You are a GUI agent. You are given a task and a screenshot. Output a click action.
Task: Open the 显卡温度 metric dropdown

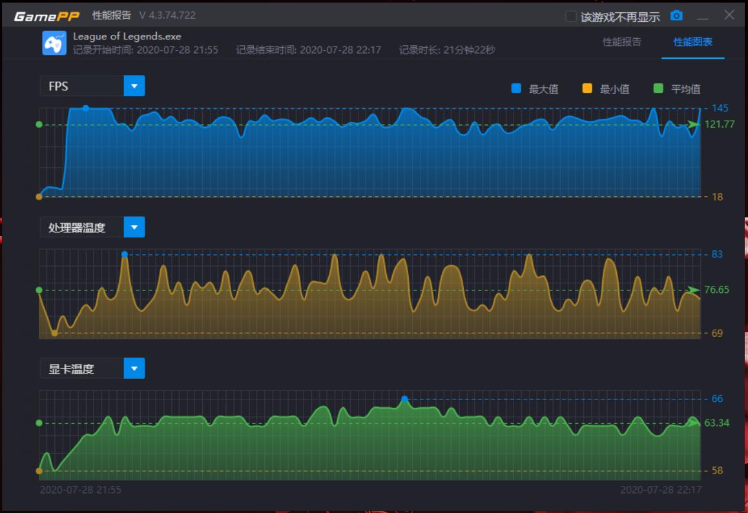(x=134, y=368)
